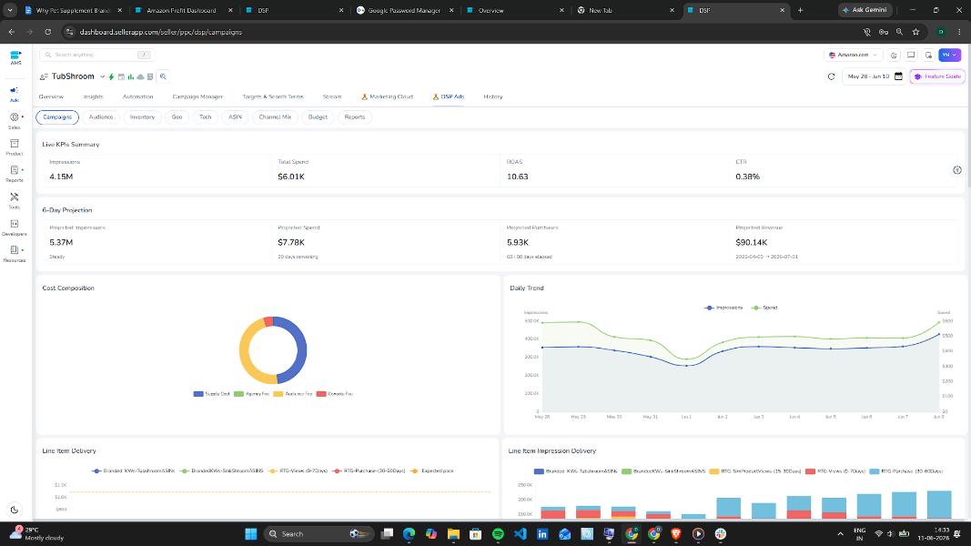Open the History tab

tap(493, 96)
